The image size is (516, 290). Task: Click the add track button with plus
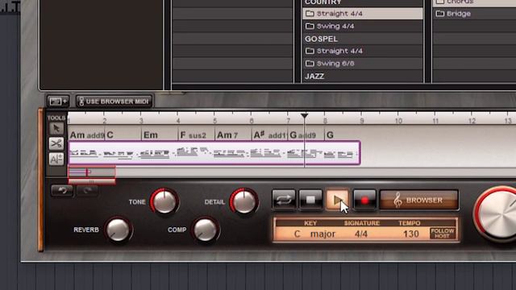click(58, 101)
